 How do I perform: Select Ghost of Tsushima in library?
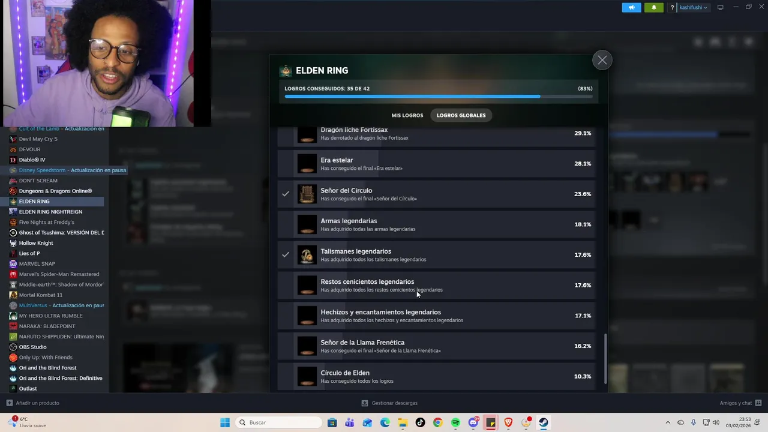point(61,233)
